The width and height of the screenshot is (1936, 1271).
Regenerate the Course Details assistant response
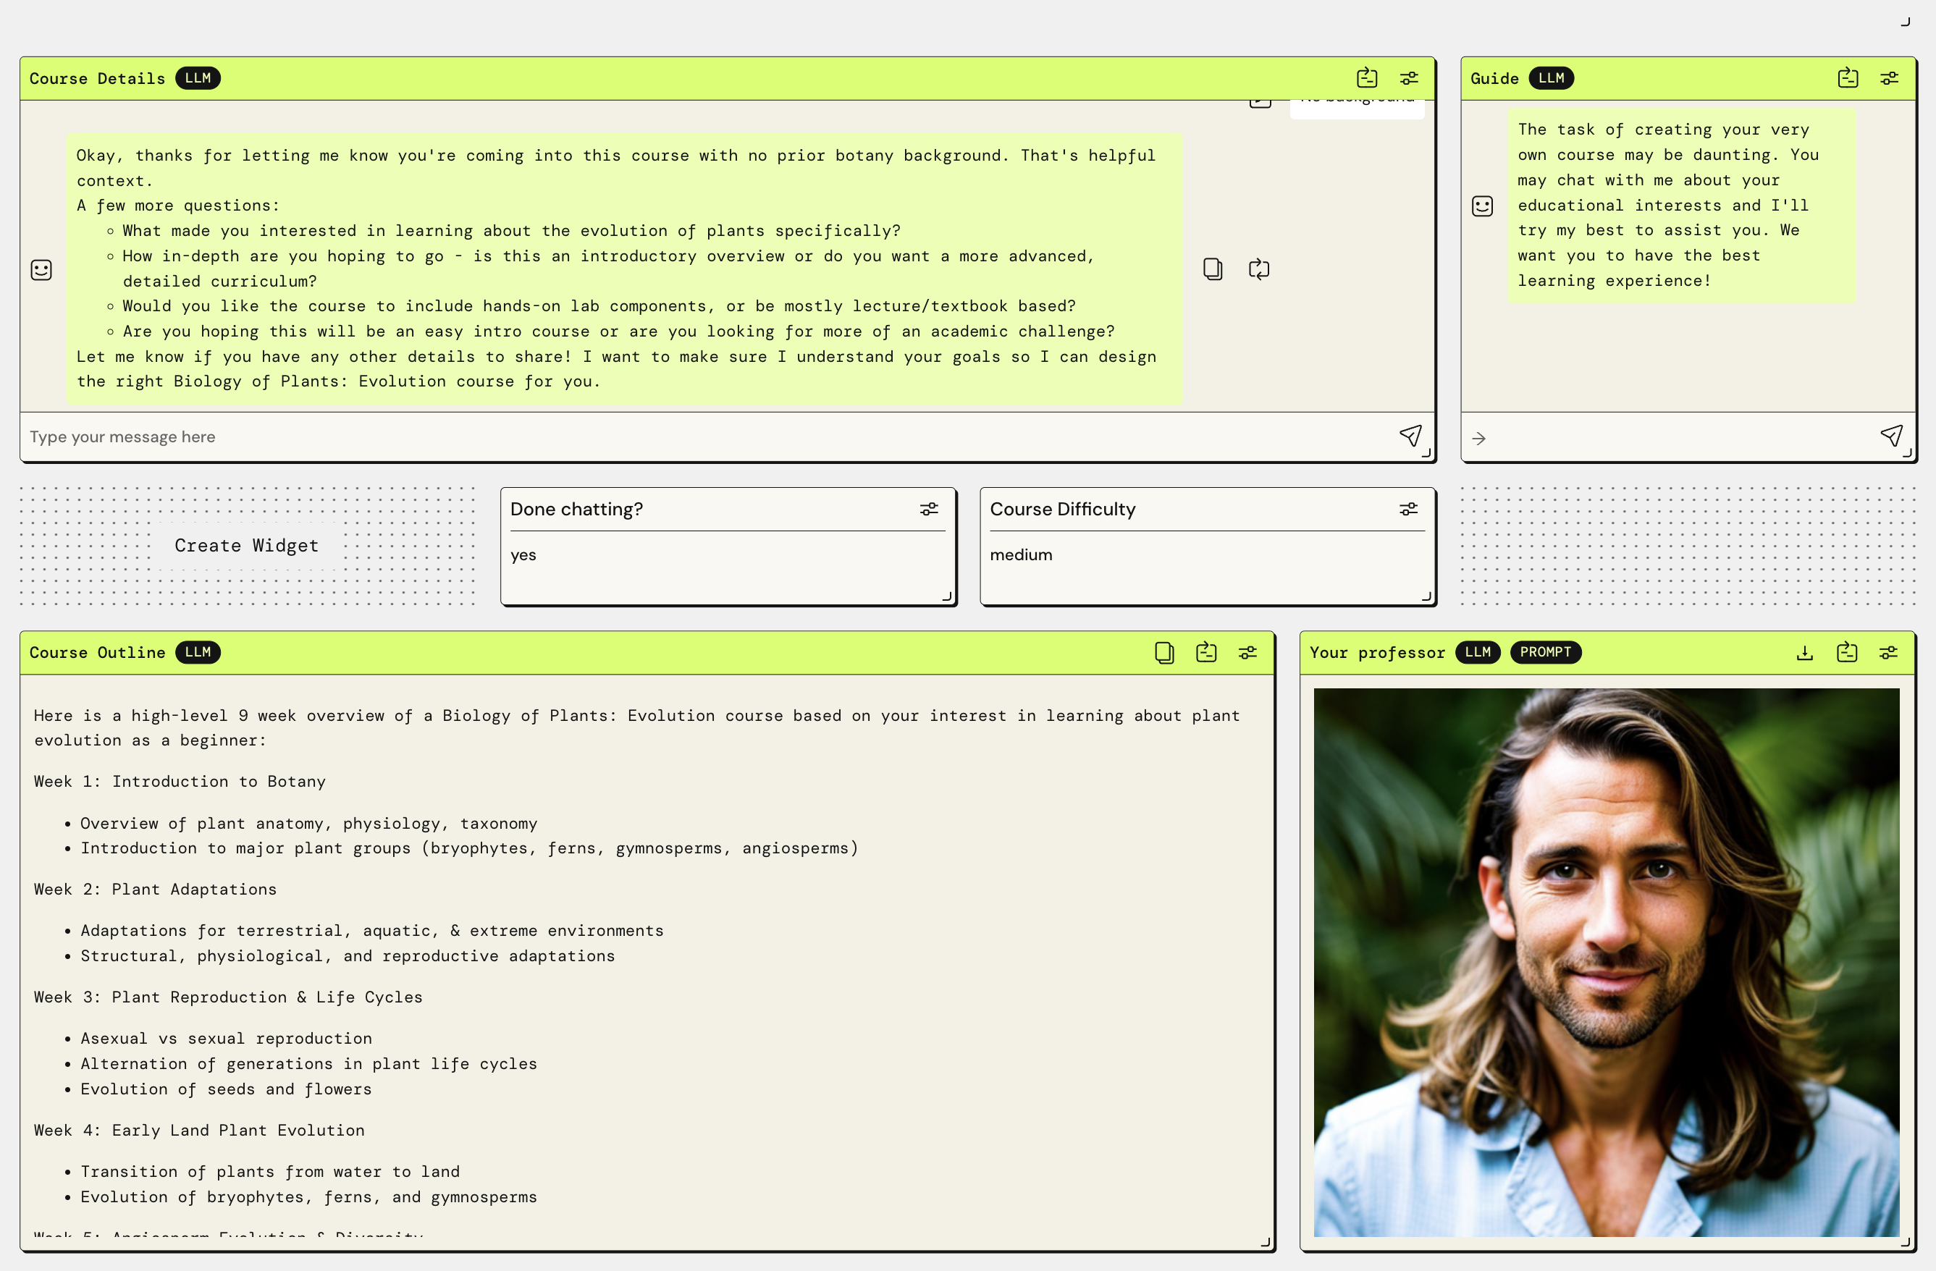click(1258, 269)
